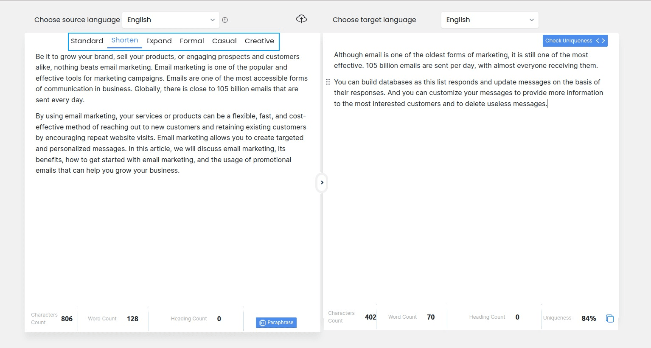Pick the Creative mode tab
This screenshot has width=651, height=348.
259,41
